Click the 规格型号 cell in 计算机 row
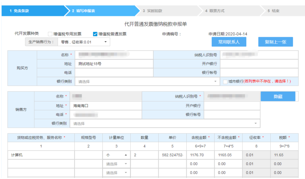This screenshot has width=305, height=179. pos(88,155)
